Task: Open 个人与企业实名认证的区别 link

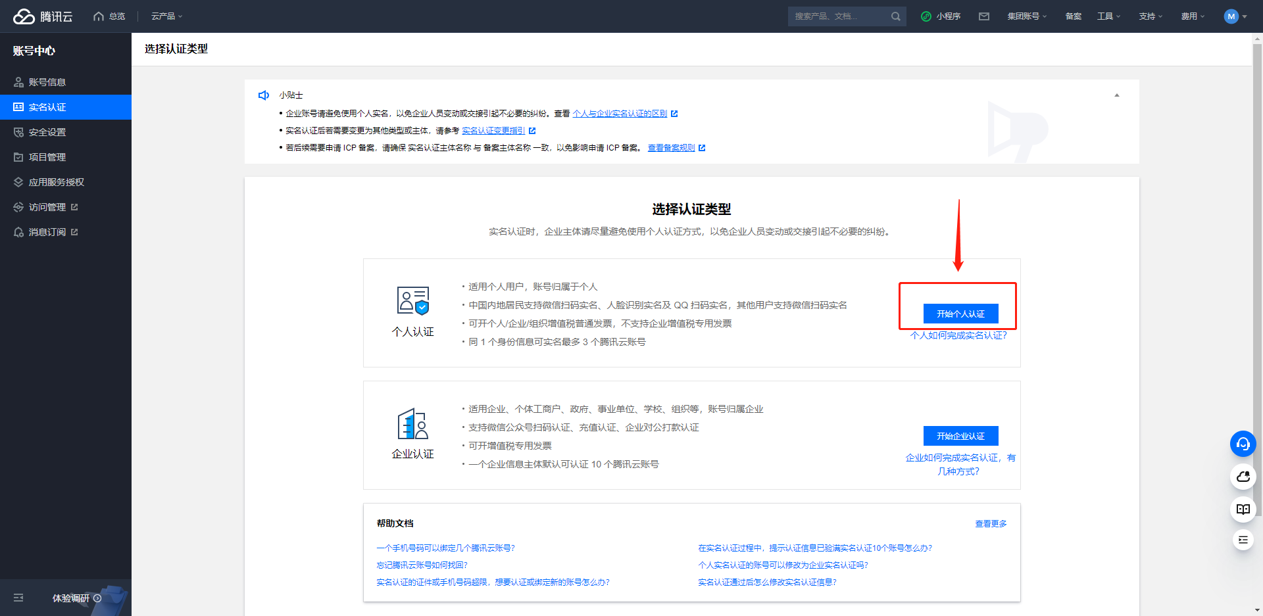Action: tap(620, 114)
